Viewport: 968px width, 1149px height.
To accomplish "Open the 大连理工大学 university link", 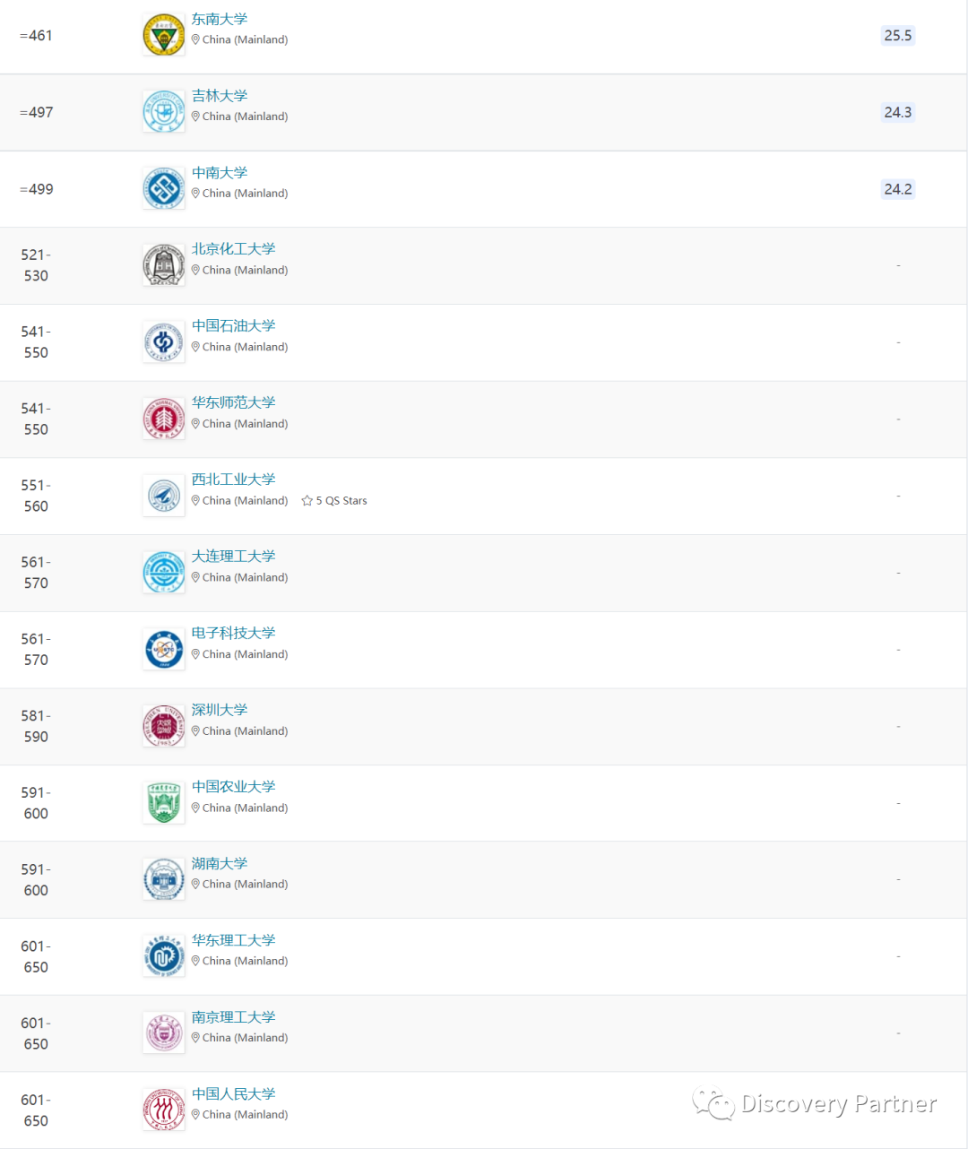I will coord(234,557).
